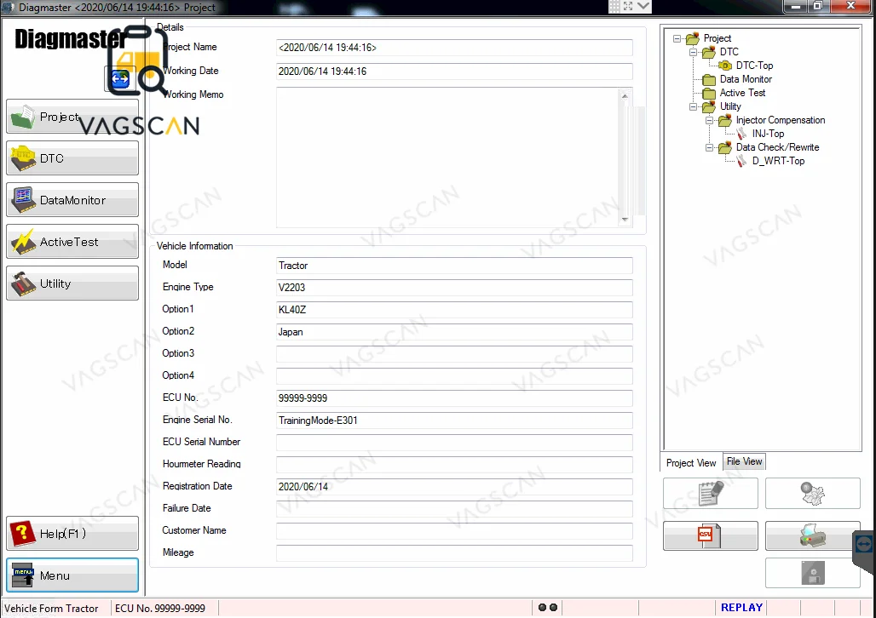Click the save disk icon button

pyautogui.click(x=812, y=573)
